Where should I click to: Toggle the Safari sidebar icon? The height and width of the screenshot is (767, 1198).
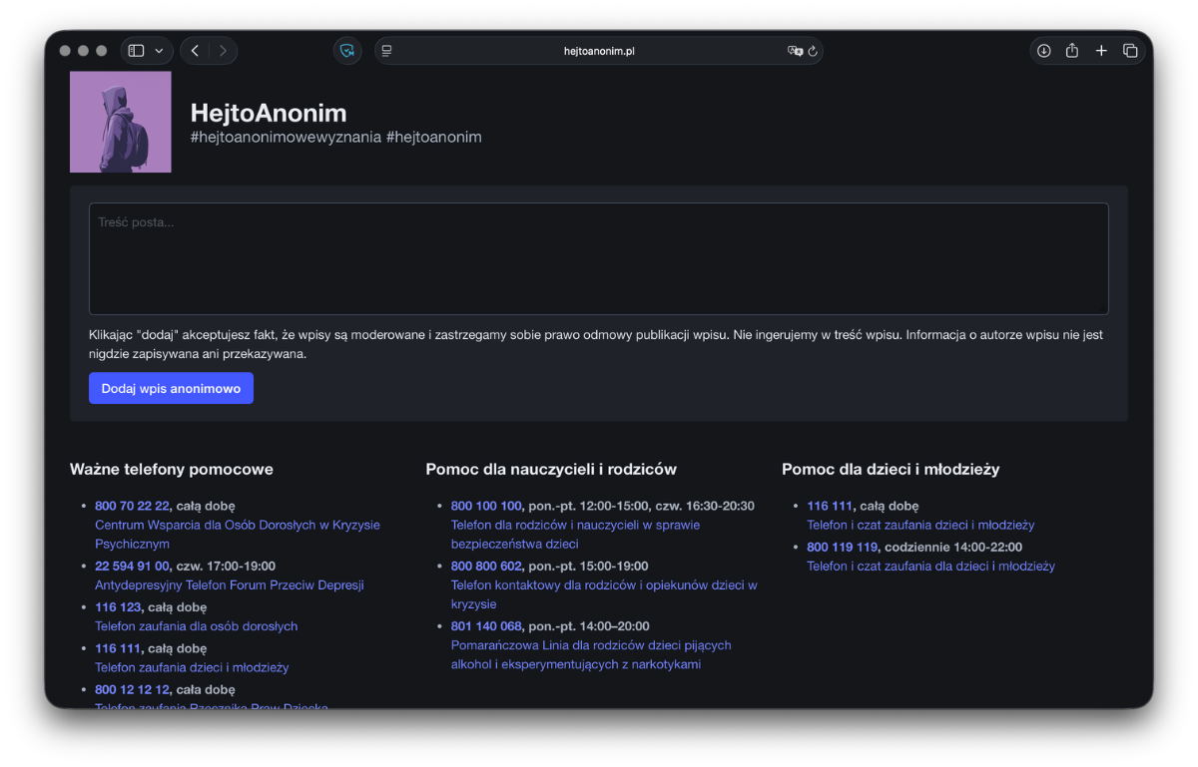click(x=137, y=51)
